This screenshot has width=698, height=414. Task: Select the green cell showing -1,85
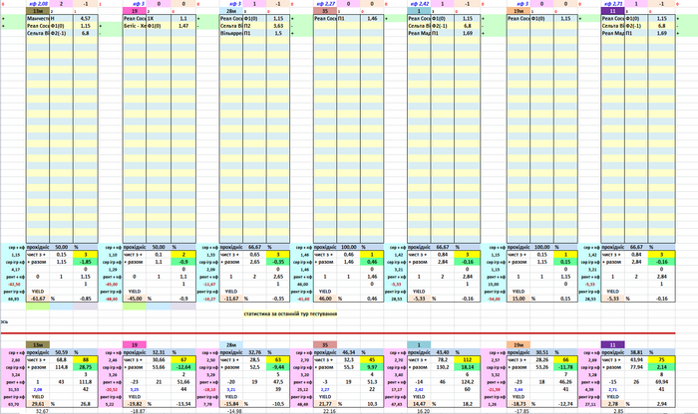pyautogui.click(x=85, y=262)
